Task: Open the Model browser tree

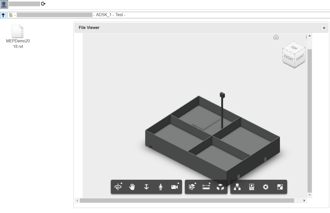Action: click(237, 187)
